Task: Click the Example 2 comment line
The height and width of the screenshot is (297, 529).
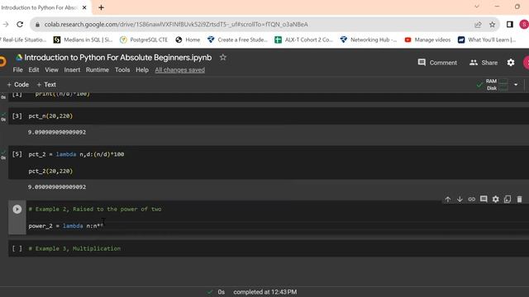Action: point(95,209)
